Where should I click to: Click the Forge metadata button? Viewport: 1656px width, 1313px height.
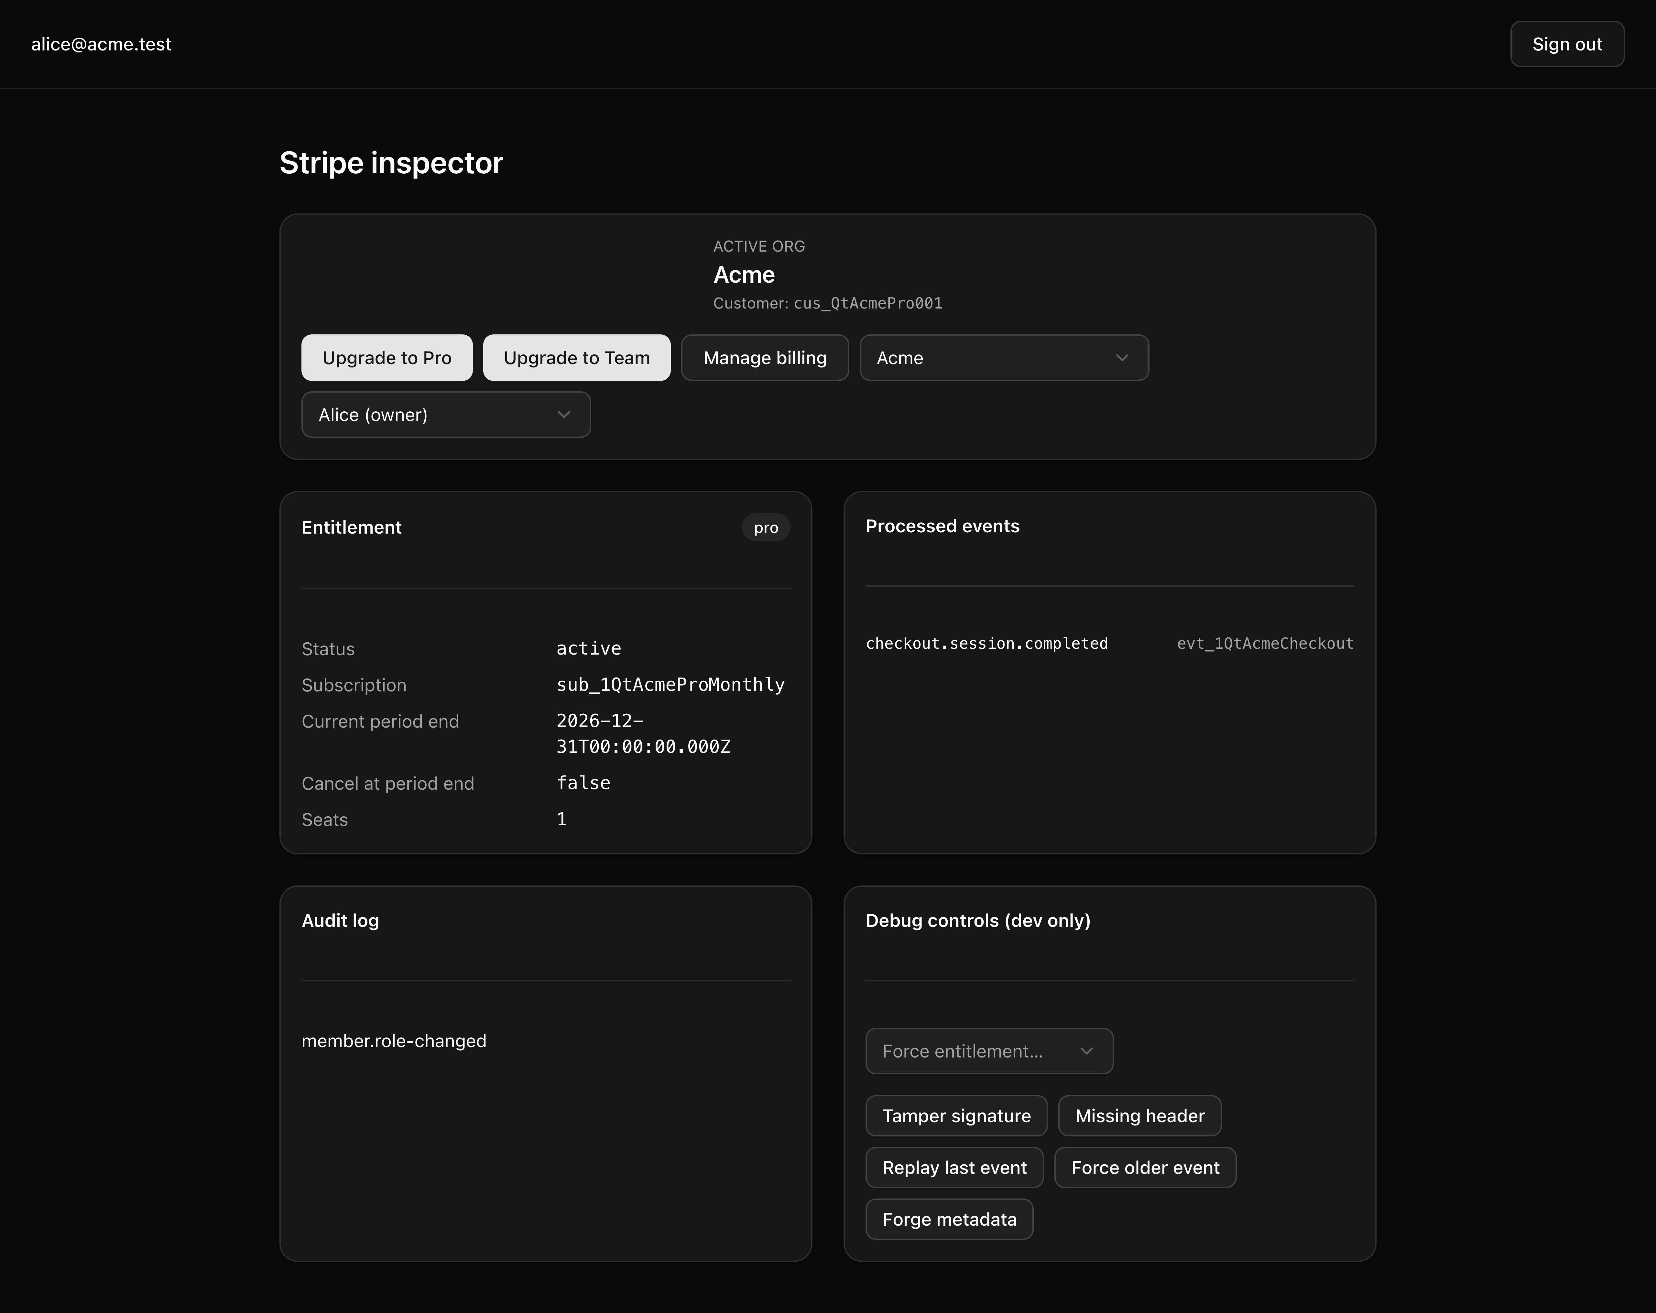(949, 1219)
